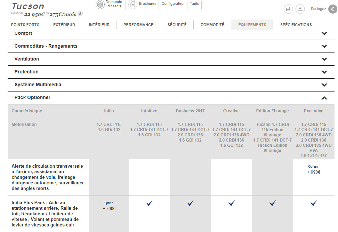338x232 pixels.
Task: Expand the Commodités - Rangements section
Action: coord(171,46)
